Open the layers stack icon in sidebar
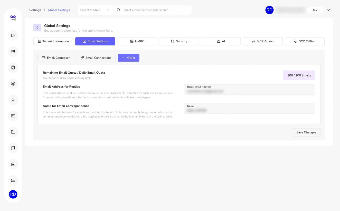 13,84
